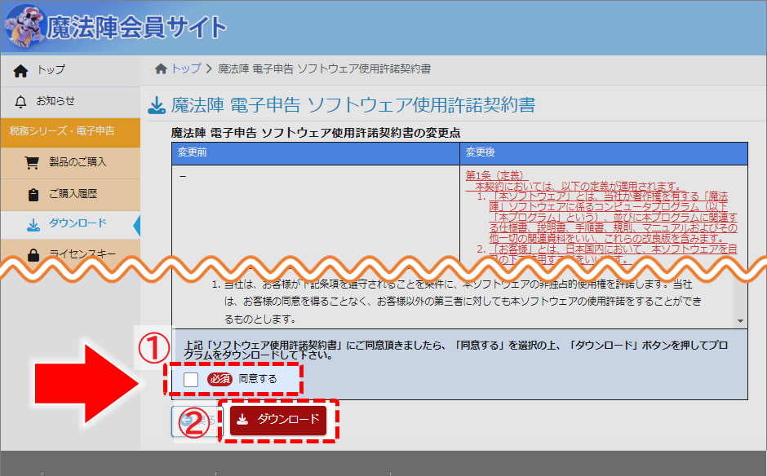
Task: Click the home icon in the sidebar
Action: pos(21,71)
